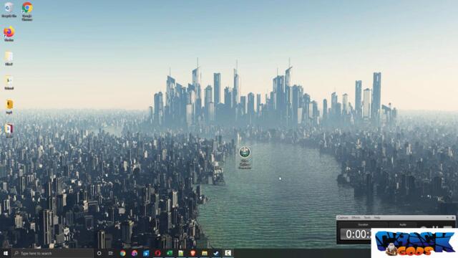This screenshot has width=458, height=258.
Task: Select the game shortcut icon over the river
Action: coord(245,158)
